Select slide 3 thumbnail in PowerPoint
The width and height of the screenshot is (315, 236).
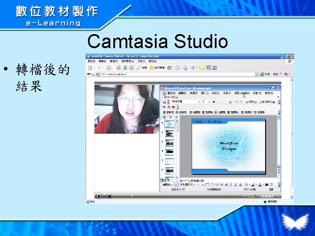[169, 143]
